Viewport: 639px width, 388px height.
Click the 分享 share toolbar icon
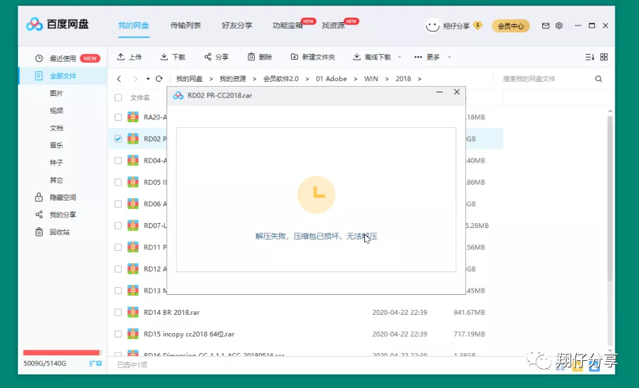point(208,57)
